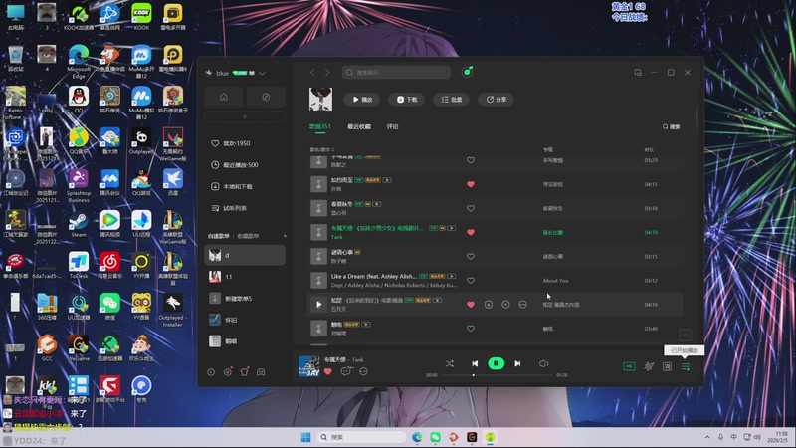Click Windows Start button on taskbar
Viewport: 796px width, 448px height.
click(x=305, y=437)
